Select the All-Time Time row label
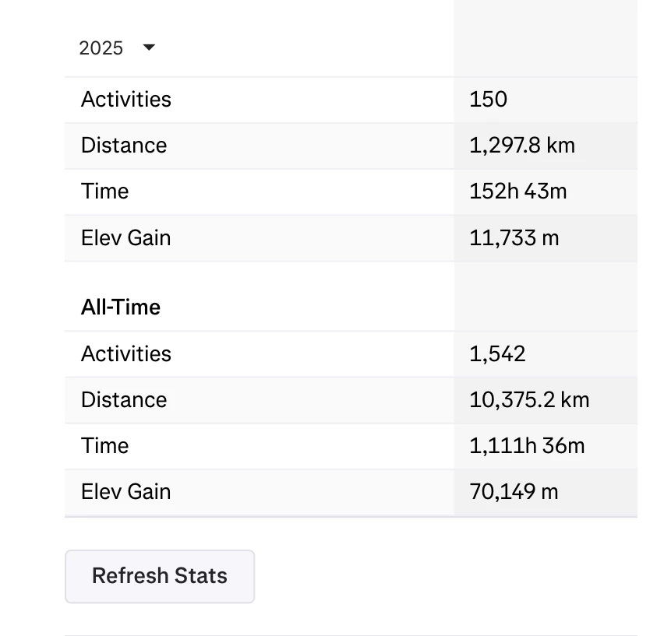664x636 pixels. point(104,446)
